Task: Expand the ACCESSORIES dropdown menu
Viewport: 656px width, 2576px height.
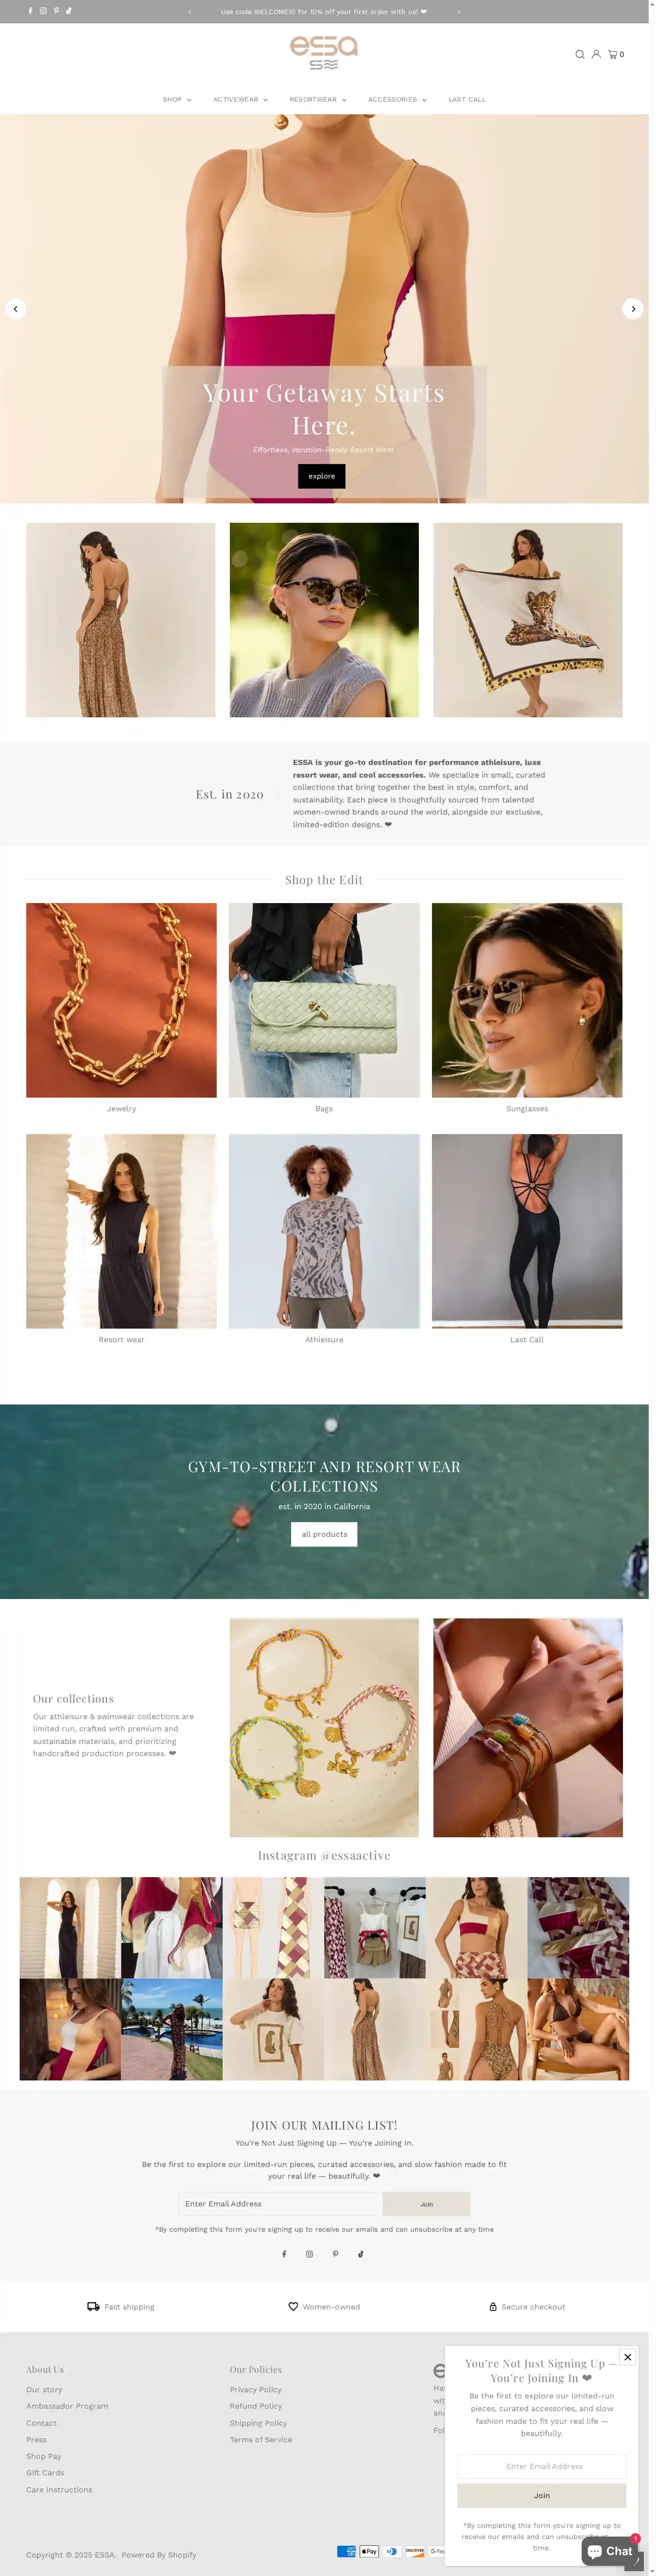Action: [397, 100]
